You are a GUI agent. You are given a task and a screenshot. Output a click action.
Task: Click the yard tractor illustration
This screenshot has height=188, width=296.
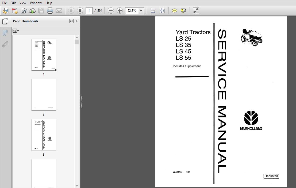(x=251, y=37)
